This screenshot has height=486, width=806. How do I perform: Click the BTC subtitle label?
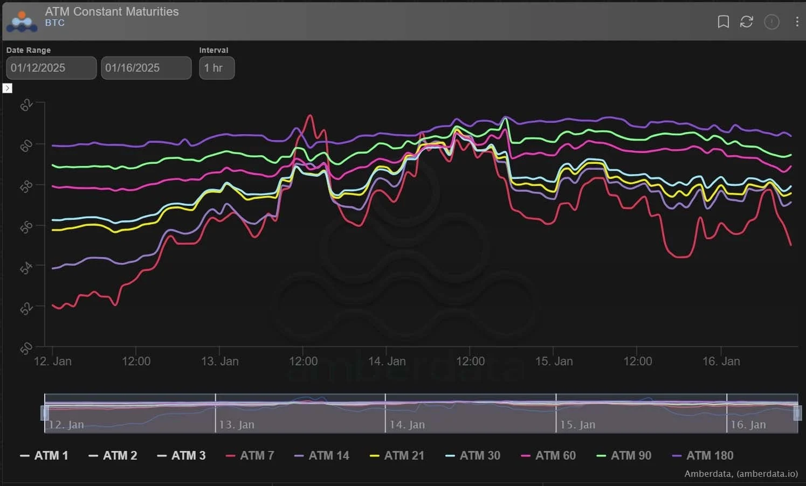[54, 23]
